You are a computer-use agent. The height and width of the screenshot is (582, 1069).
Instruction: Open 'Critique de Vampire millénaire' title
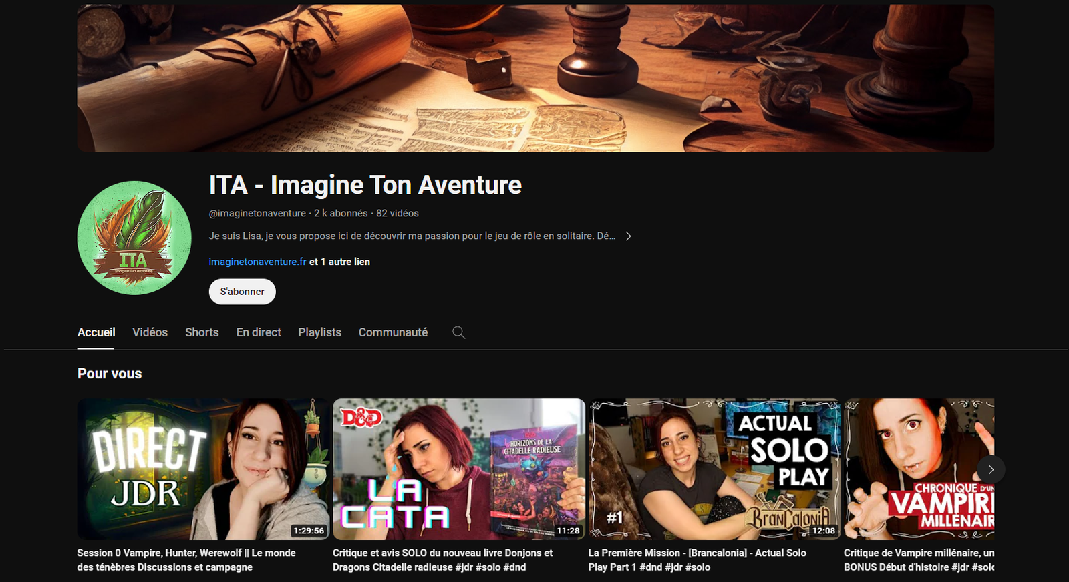click(919, 560)
